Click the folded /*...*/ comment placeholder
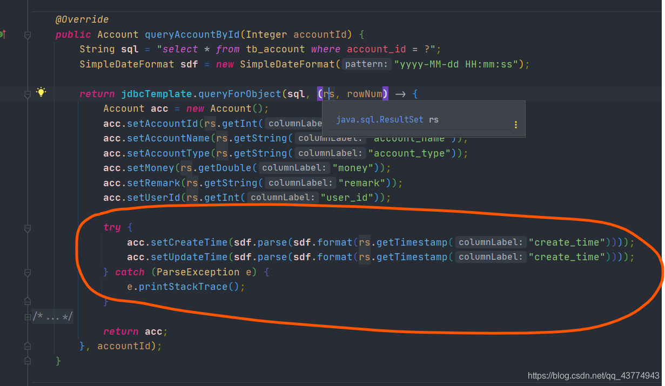Viewport: 665px width, 386px height. click(53, 317)
